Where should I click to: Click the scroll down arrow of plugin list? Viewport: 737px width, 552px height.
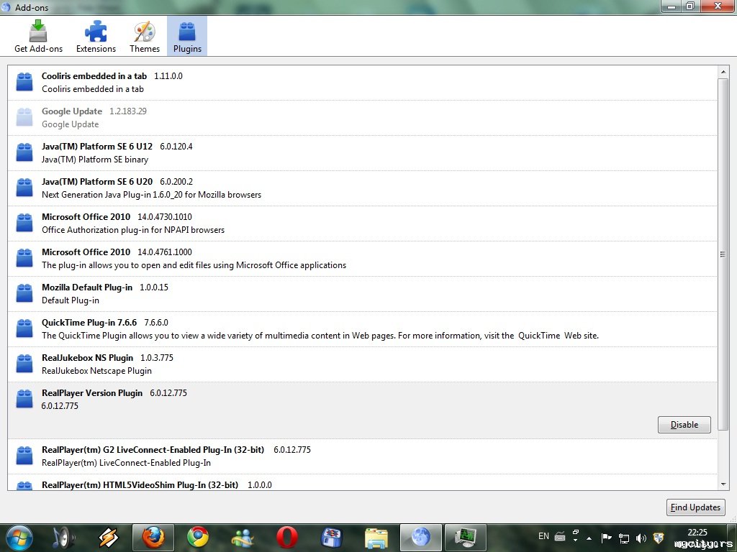click(x=723, y=484)
